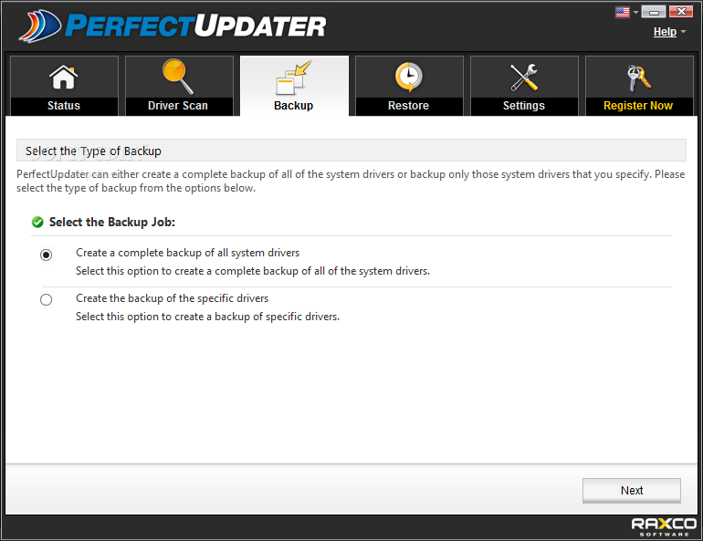Open the Restore tab label
This screenshot has width=703, height=541.
[x=408, y=106]
